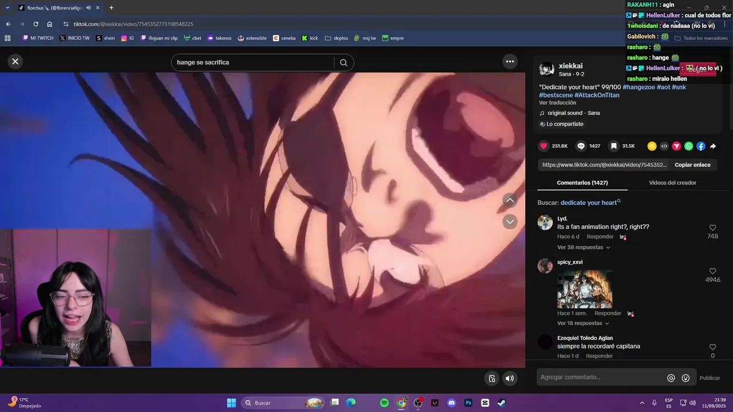Viewport: 733px width, 412px height.
Task: Click the @ mention icon in comment box
Action: [x=671, y=378]
